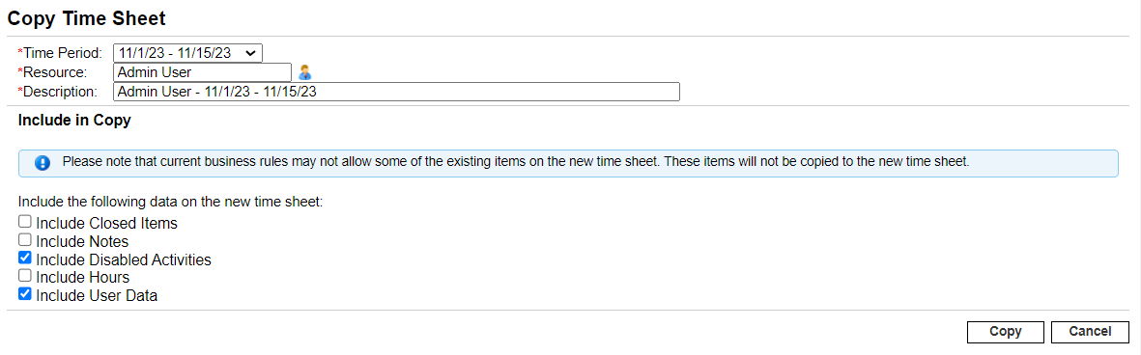Screen dimensions: 1141x355
Task: Click the Cancel button
Action: point(1090,332)
